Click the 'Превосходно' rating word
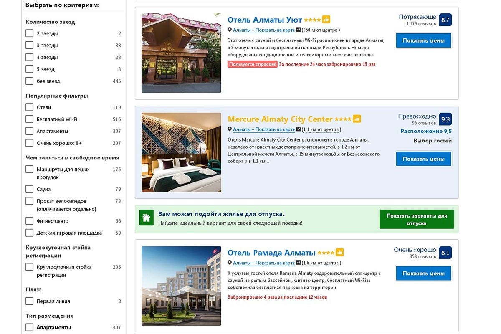Viewport: 501px width, 334px height. point(417,116)
